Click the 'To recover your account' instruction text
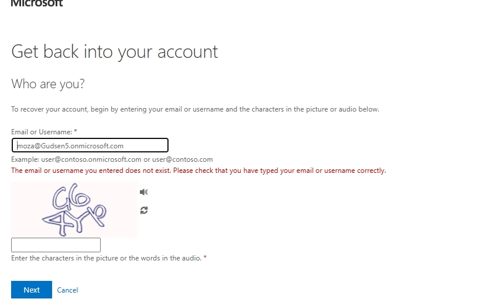Viewport: 477px width, 299px height. 195,109
